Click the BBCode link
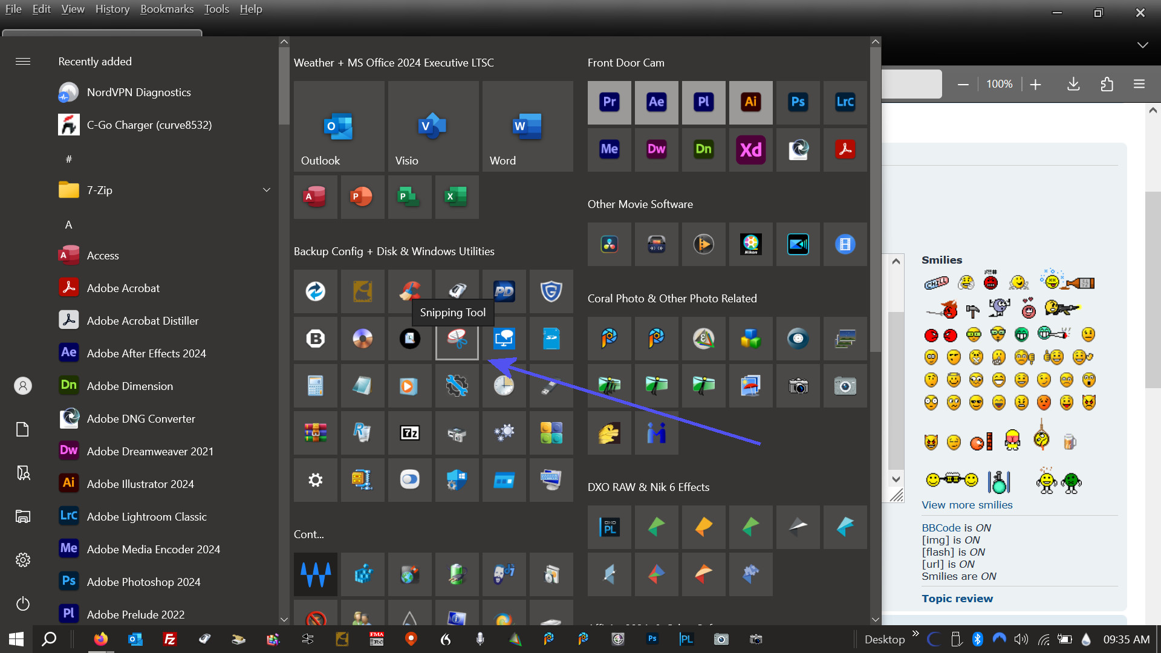The height and width of the screenshot is (653, 1161). click(x=940, y=528)
